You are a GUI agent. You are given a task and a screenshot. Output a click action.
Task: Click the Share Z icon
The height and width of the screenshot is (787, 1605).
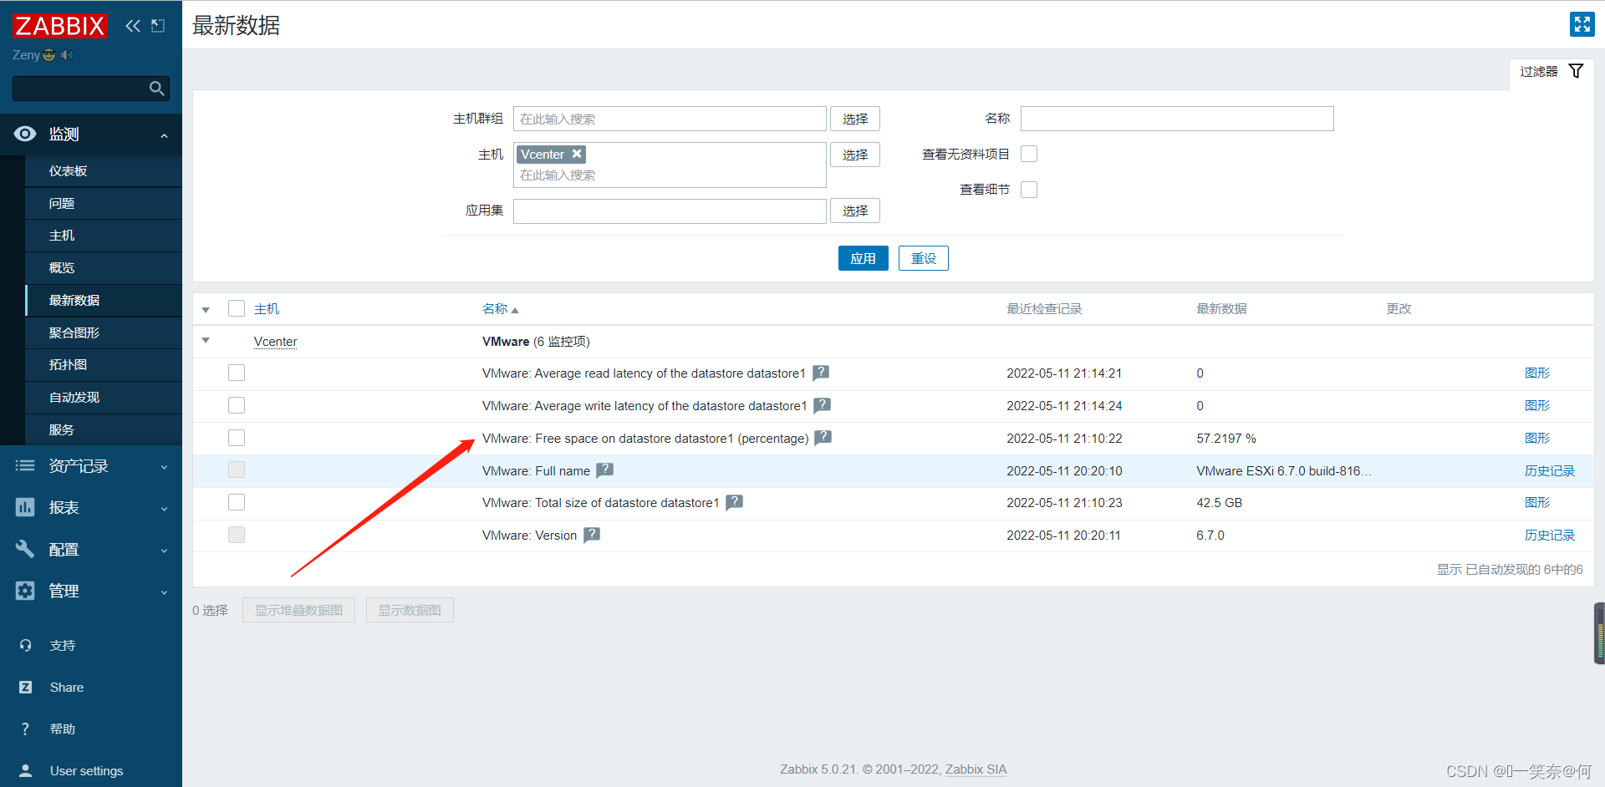(25, 688)
